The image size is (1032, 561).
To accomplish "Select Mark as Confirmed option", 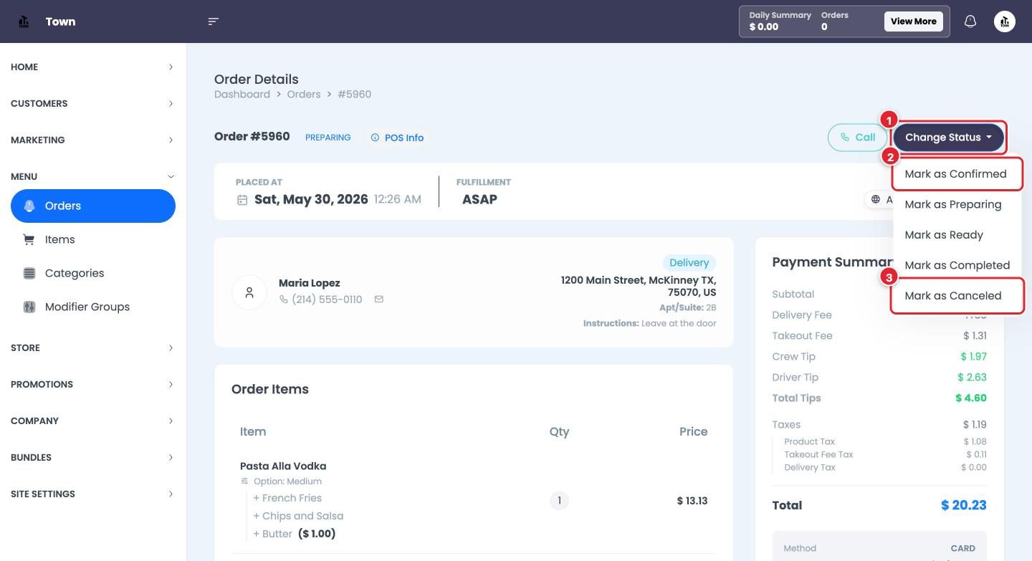I will pos(957,174).
